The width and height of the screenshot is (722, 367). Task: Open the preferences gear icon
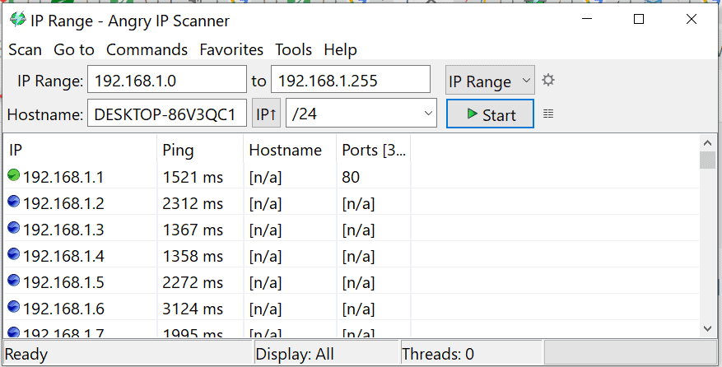click(548, 81)
